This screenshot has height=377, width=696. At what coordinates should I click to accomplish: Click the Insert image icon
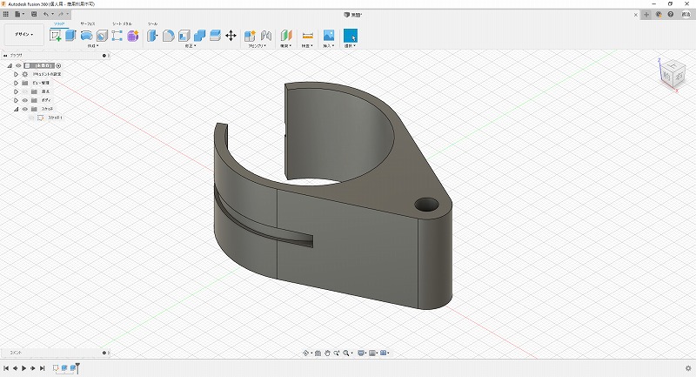[329, 36]
